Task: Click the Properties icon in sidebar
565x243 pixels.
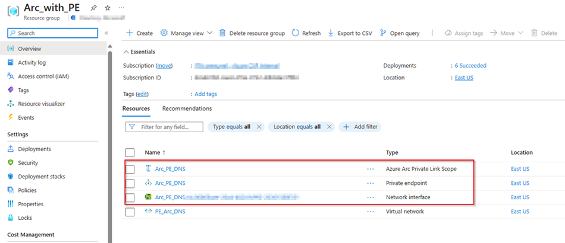Action: pos(11,204)
